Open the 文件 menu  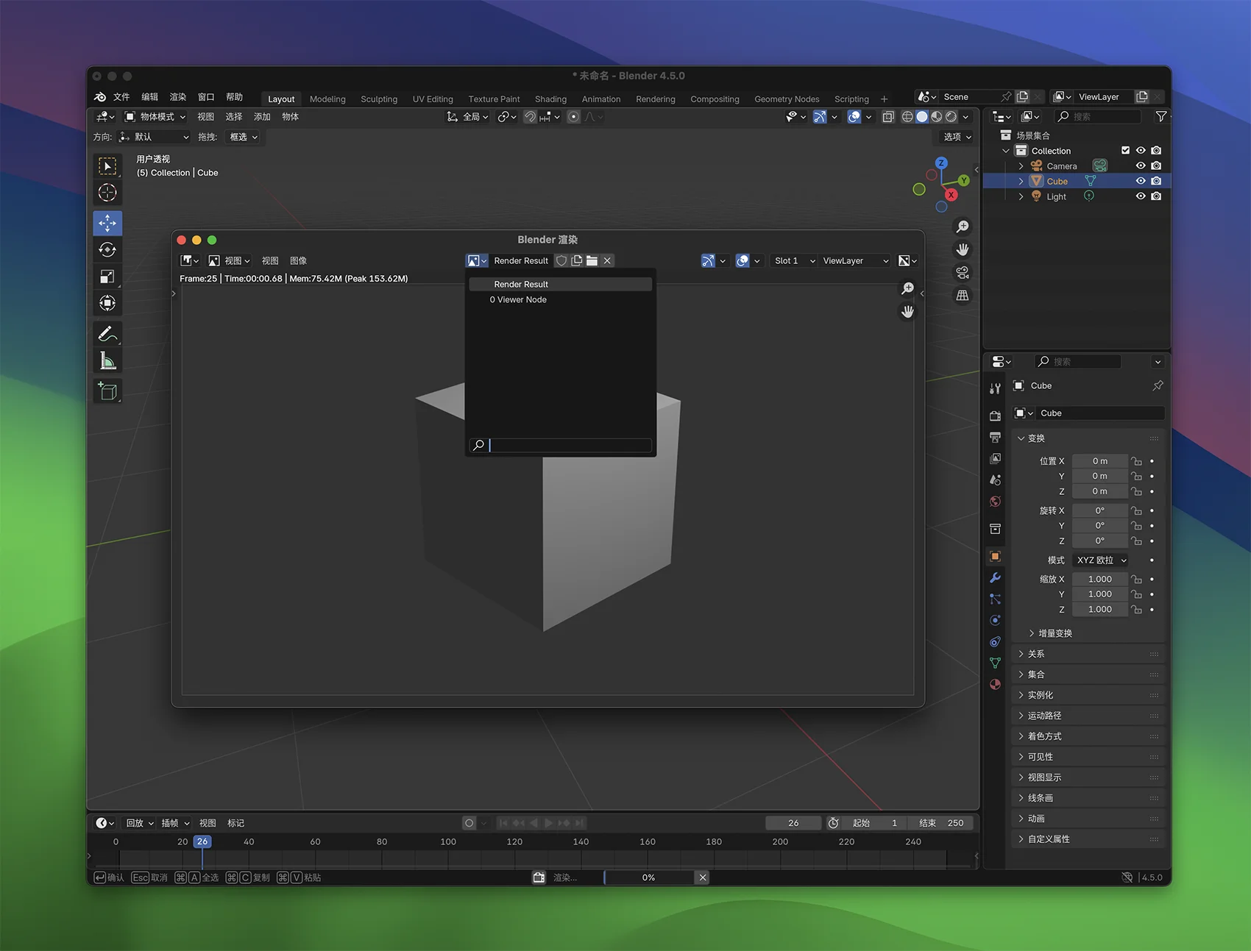121,97
